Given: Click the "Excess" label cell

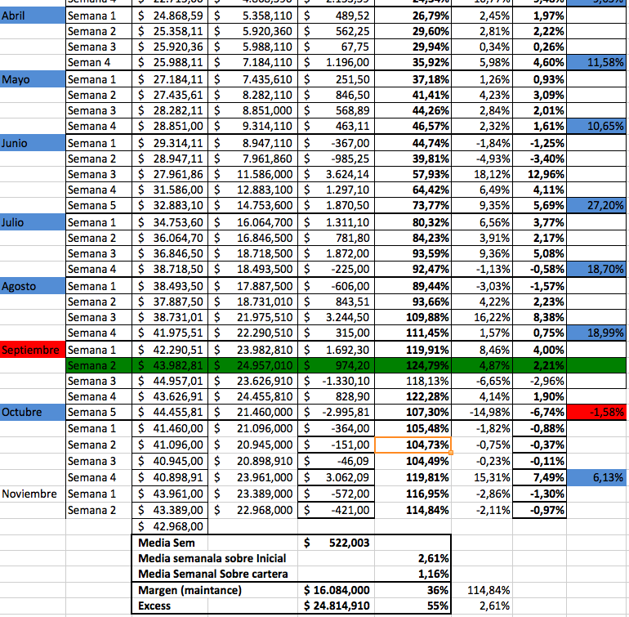Looking at the screenshot, I should click(170, 606).
